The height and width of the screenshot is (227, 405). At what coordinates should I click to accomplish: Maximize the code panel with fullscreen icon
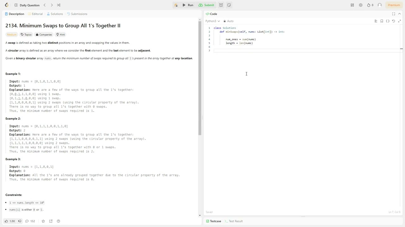[x=394, y=14]
